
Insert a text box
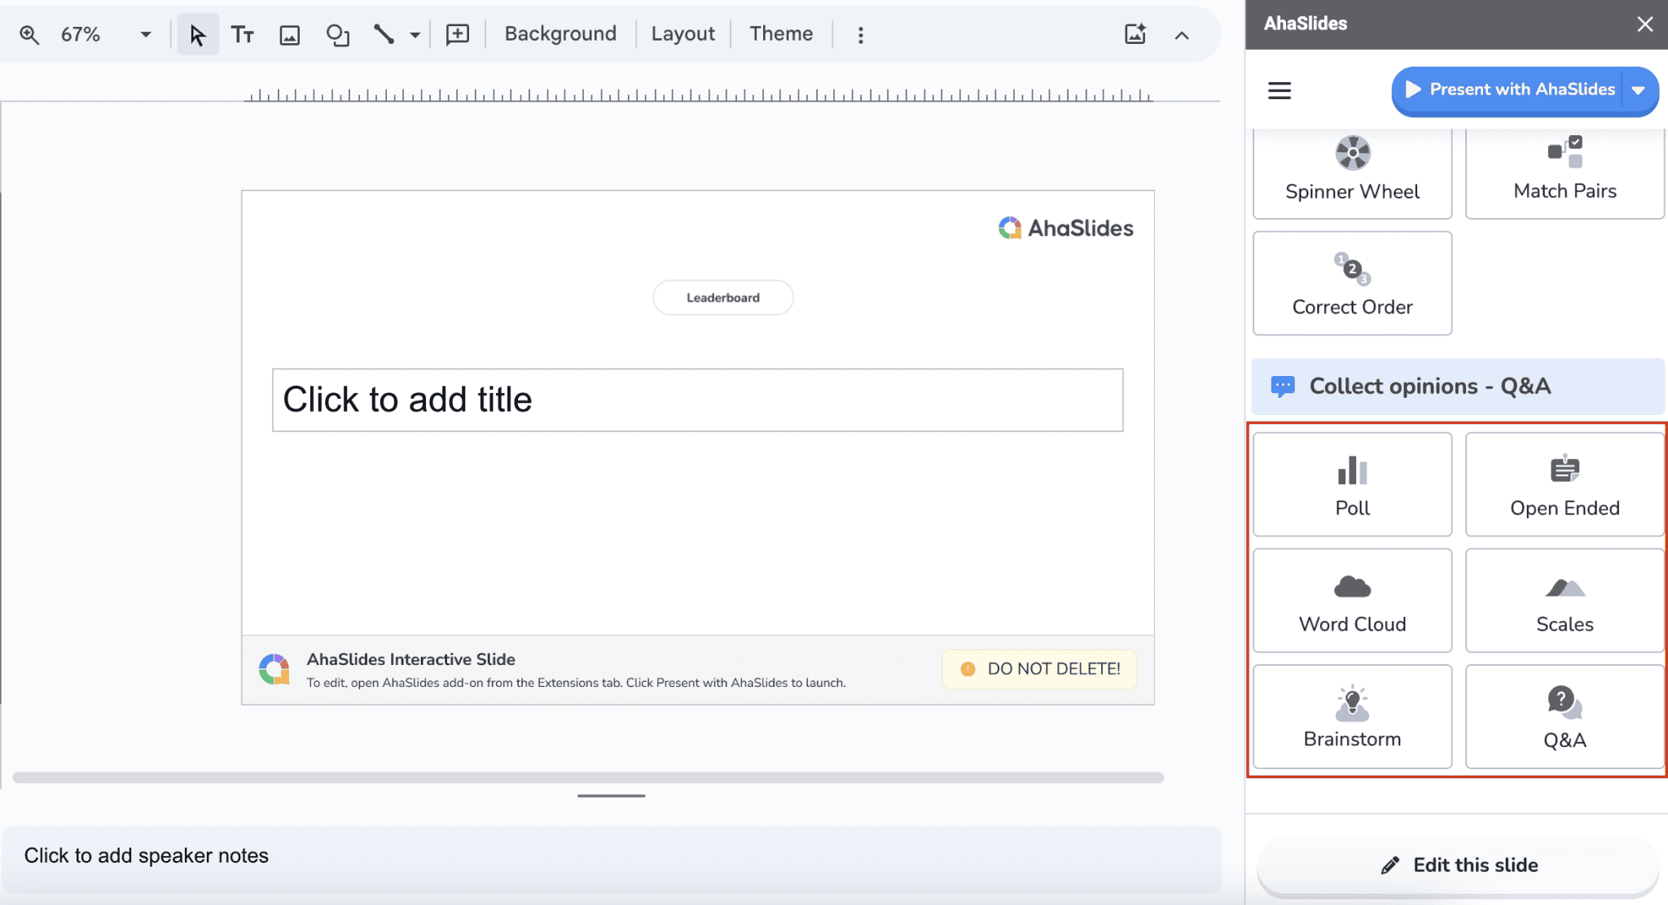pos(243,34)
